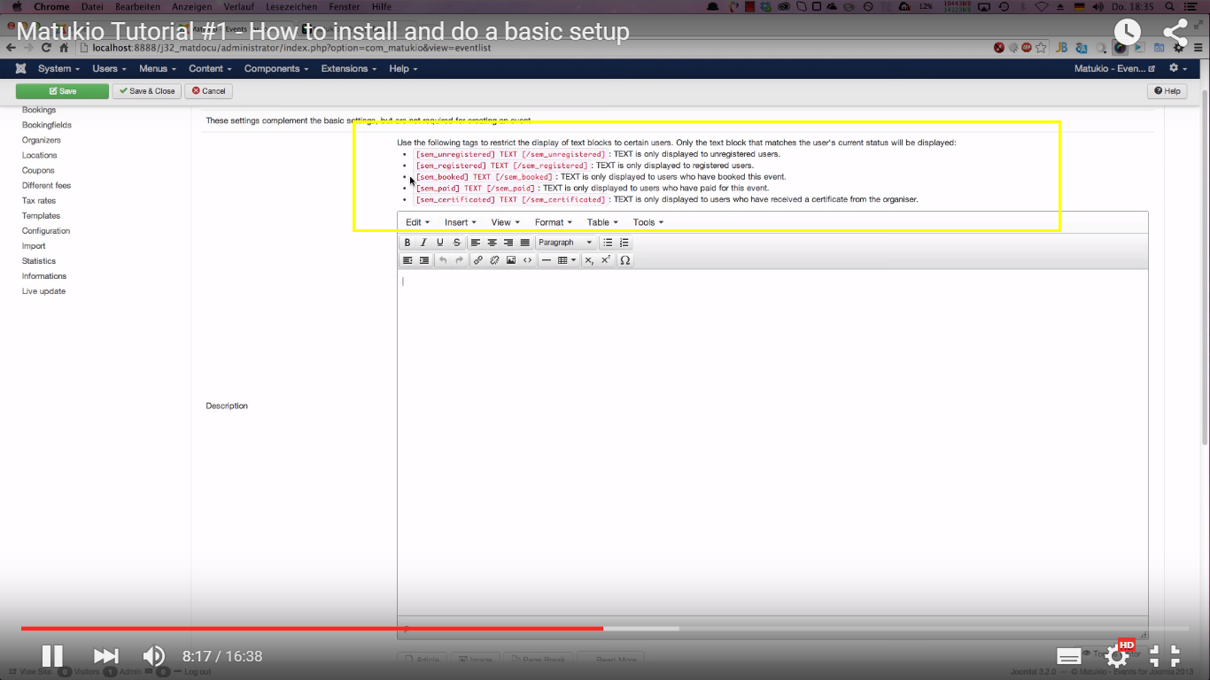Viewport: 1210px width, 680px height.
Task: Apply superscript formatting
Action: point(606,260)
